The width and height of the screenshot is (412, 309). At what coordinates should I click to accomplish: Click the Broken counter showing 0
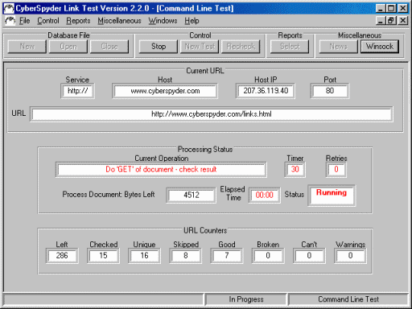tap(268, 256)
